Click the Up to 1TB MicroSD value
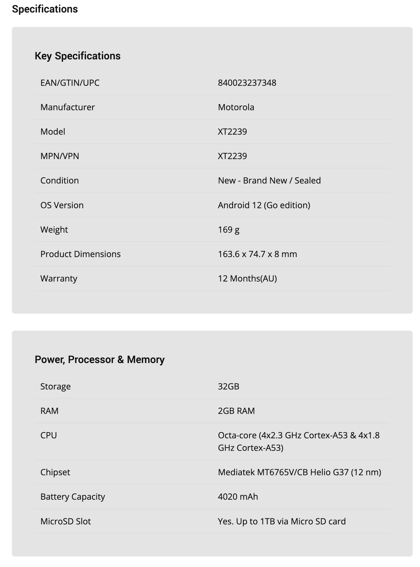 click(x=282, y=521)
